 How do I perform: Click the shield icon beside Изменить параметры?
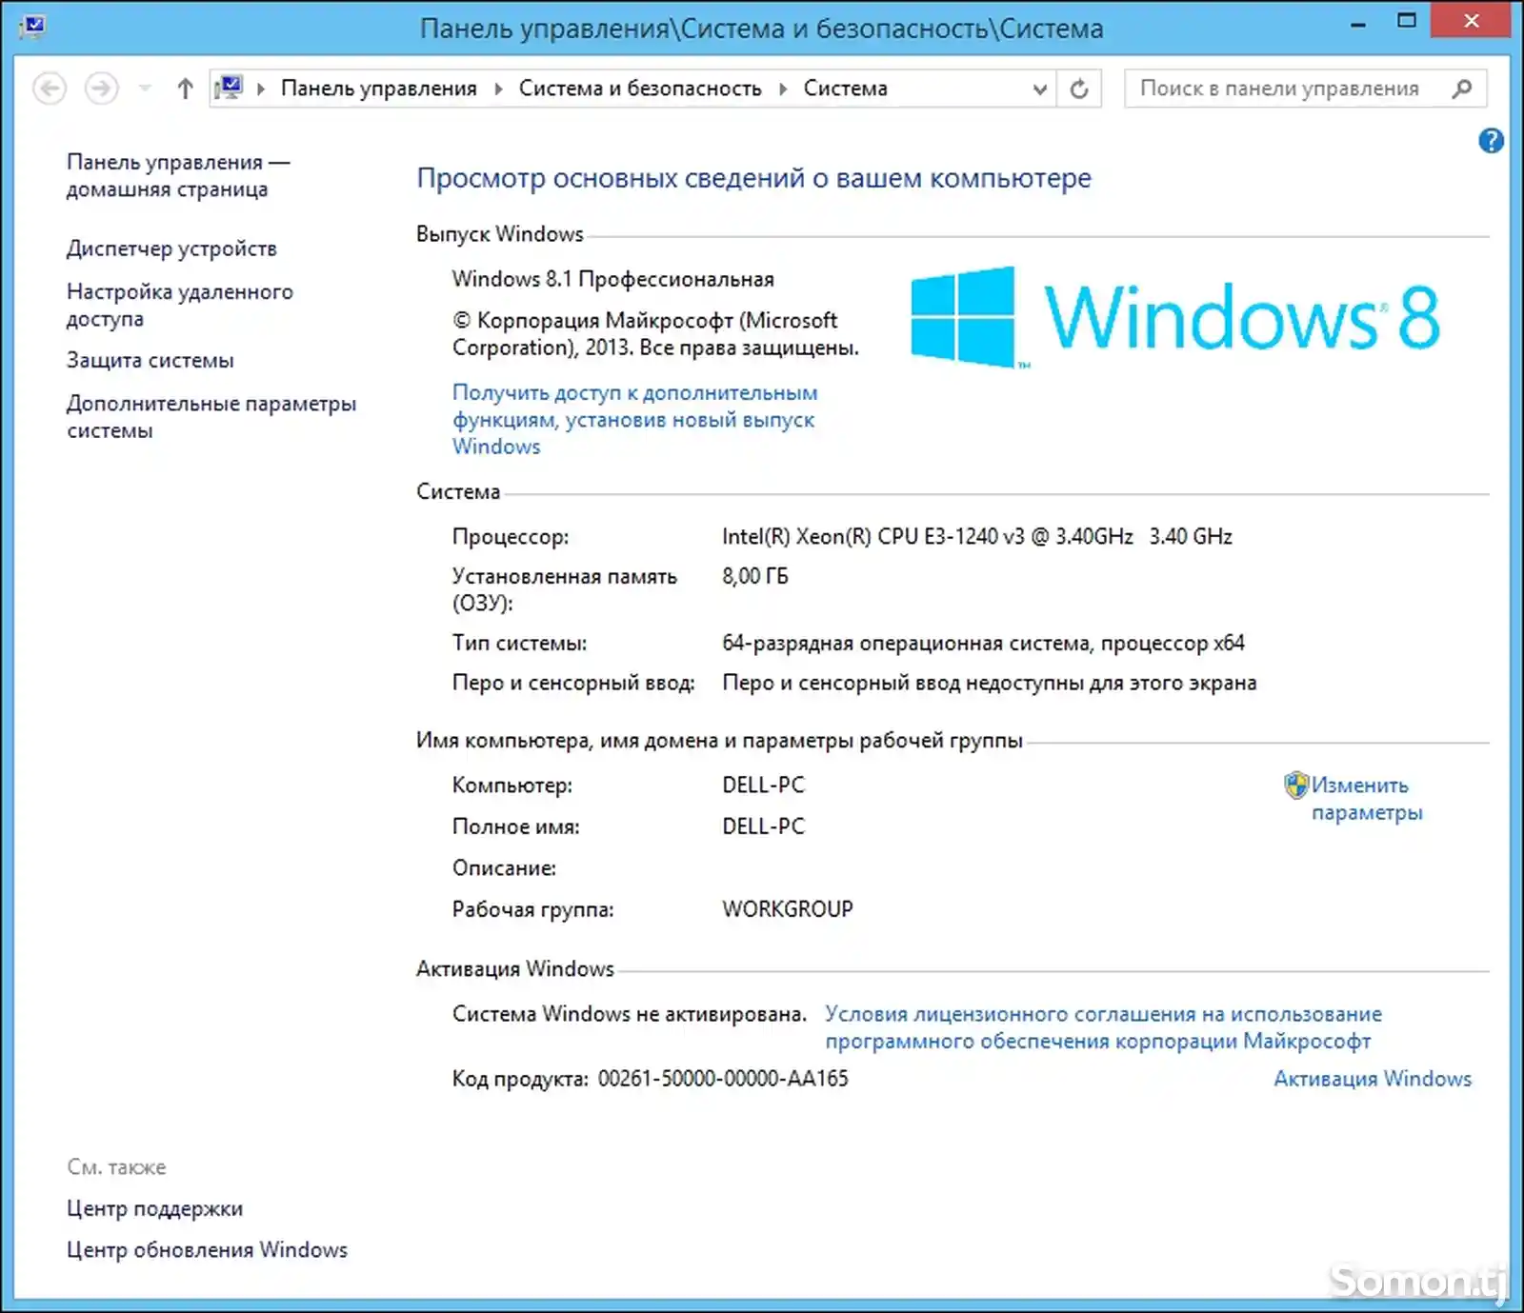click(x=1296, y=786)
